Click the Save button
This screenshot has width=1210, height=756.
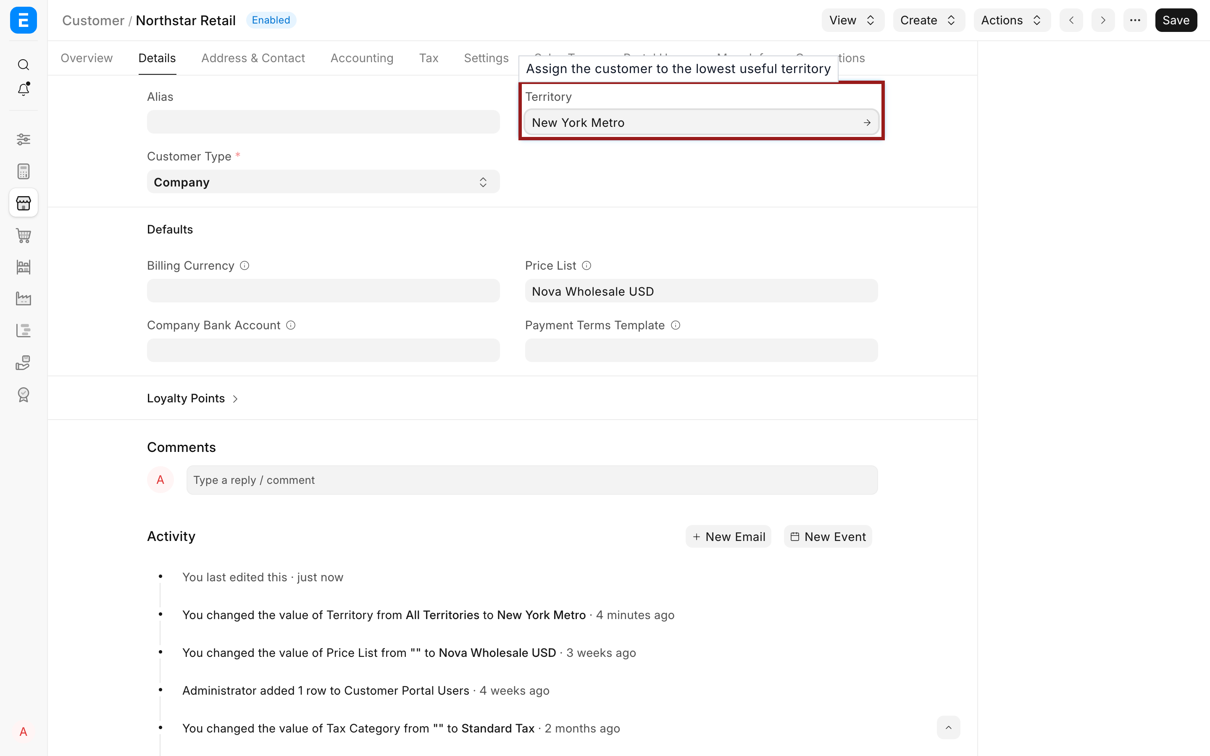point(1176,20)
